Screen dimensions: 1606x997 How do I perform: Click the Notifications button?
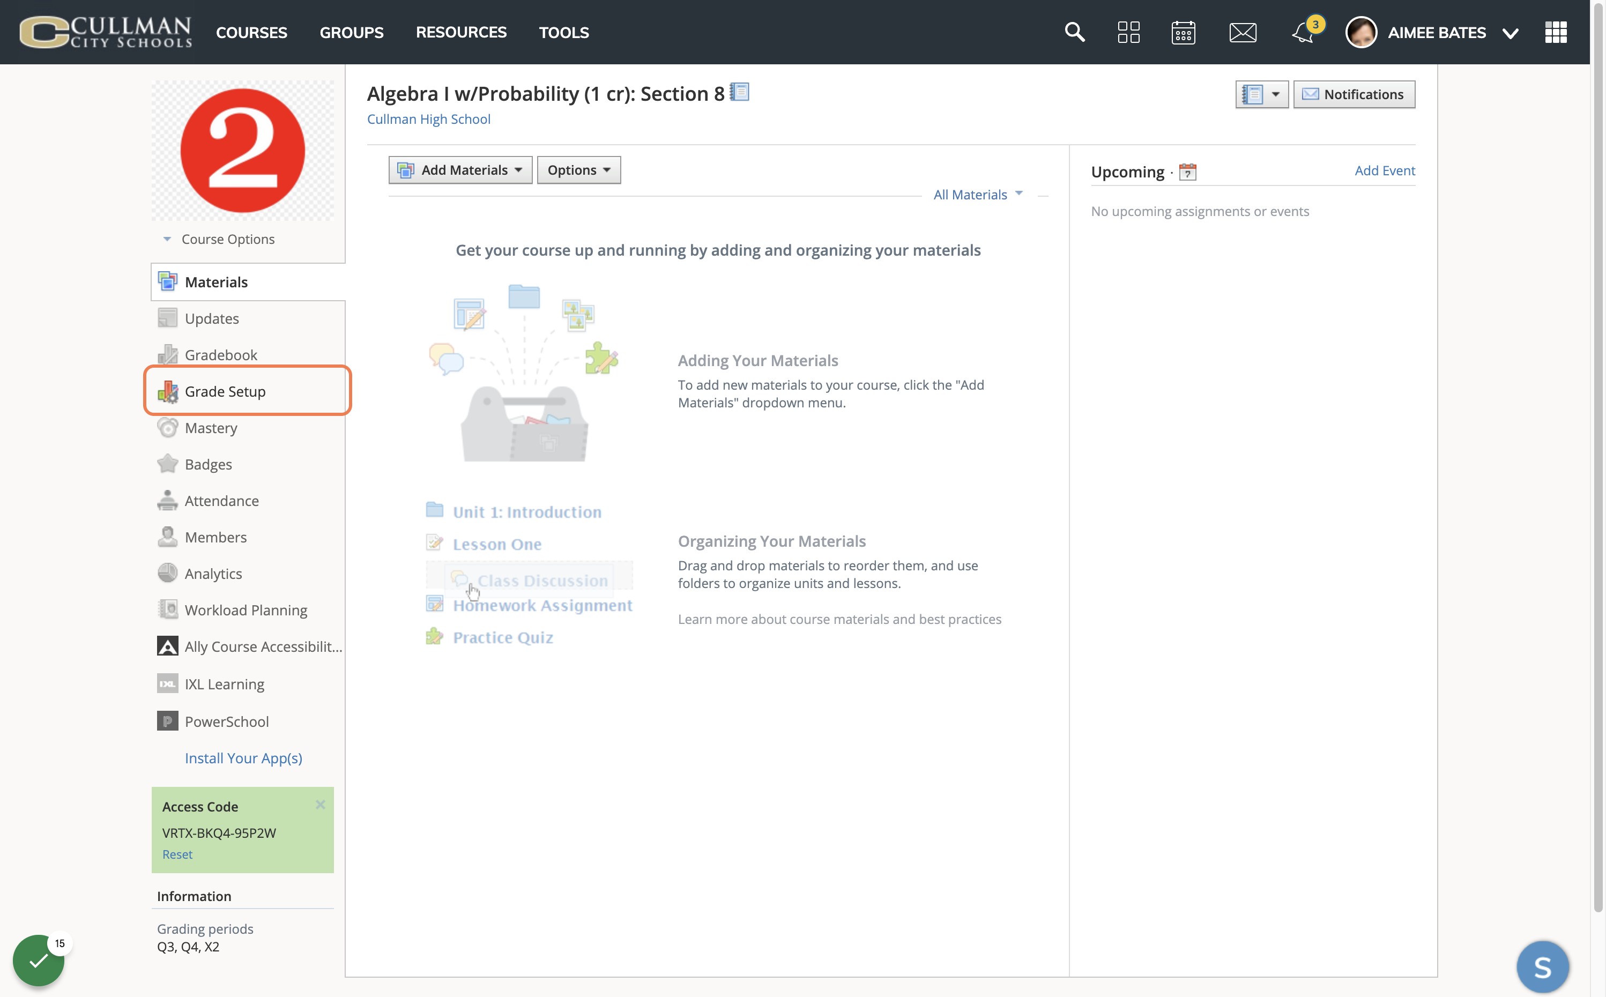[1354, 94]
